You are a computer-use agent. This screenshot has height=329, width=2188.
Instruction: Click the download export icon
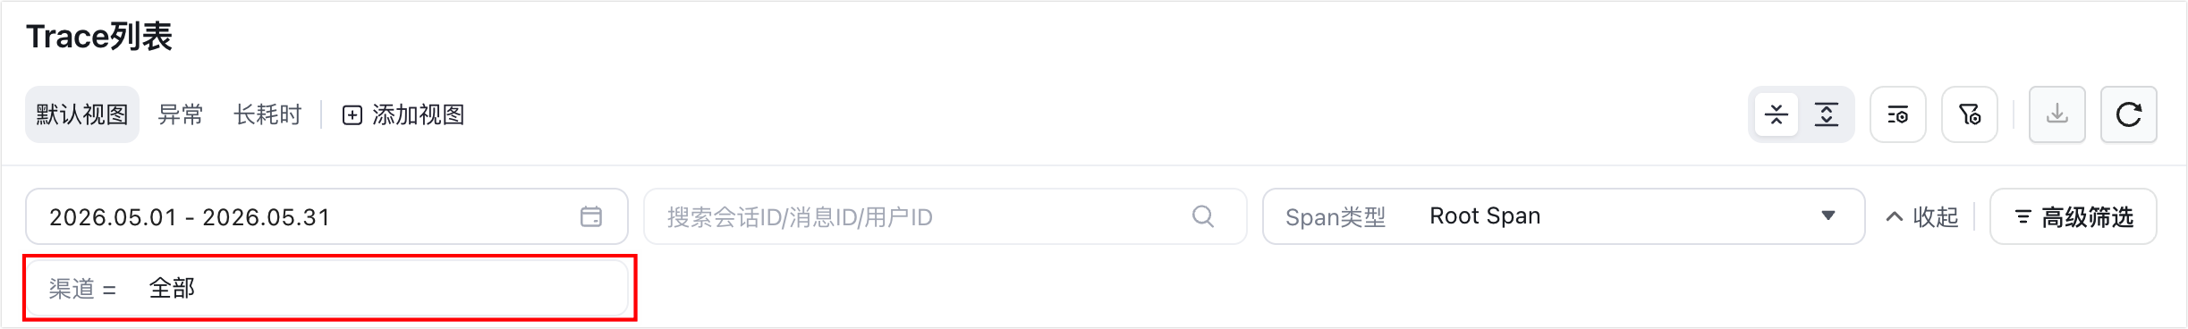pos(2057,114)
